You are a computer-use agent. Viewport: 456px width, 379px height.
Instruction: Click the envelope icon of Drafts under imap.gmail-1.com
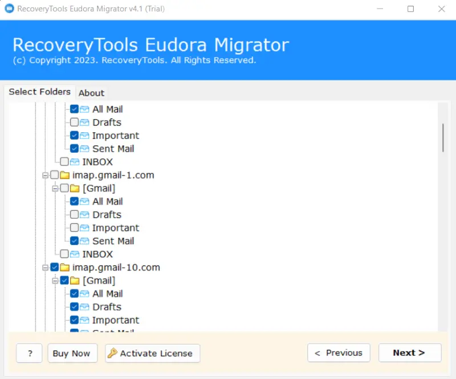84,215
